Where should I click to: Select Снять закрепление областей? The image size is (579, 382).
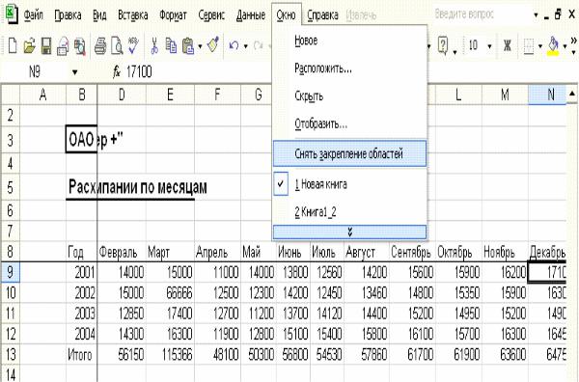349,153
